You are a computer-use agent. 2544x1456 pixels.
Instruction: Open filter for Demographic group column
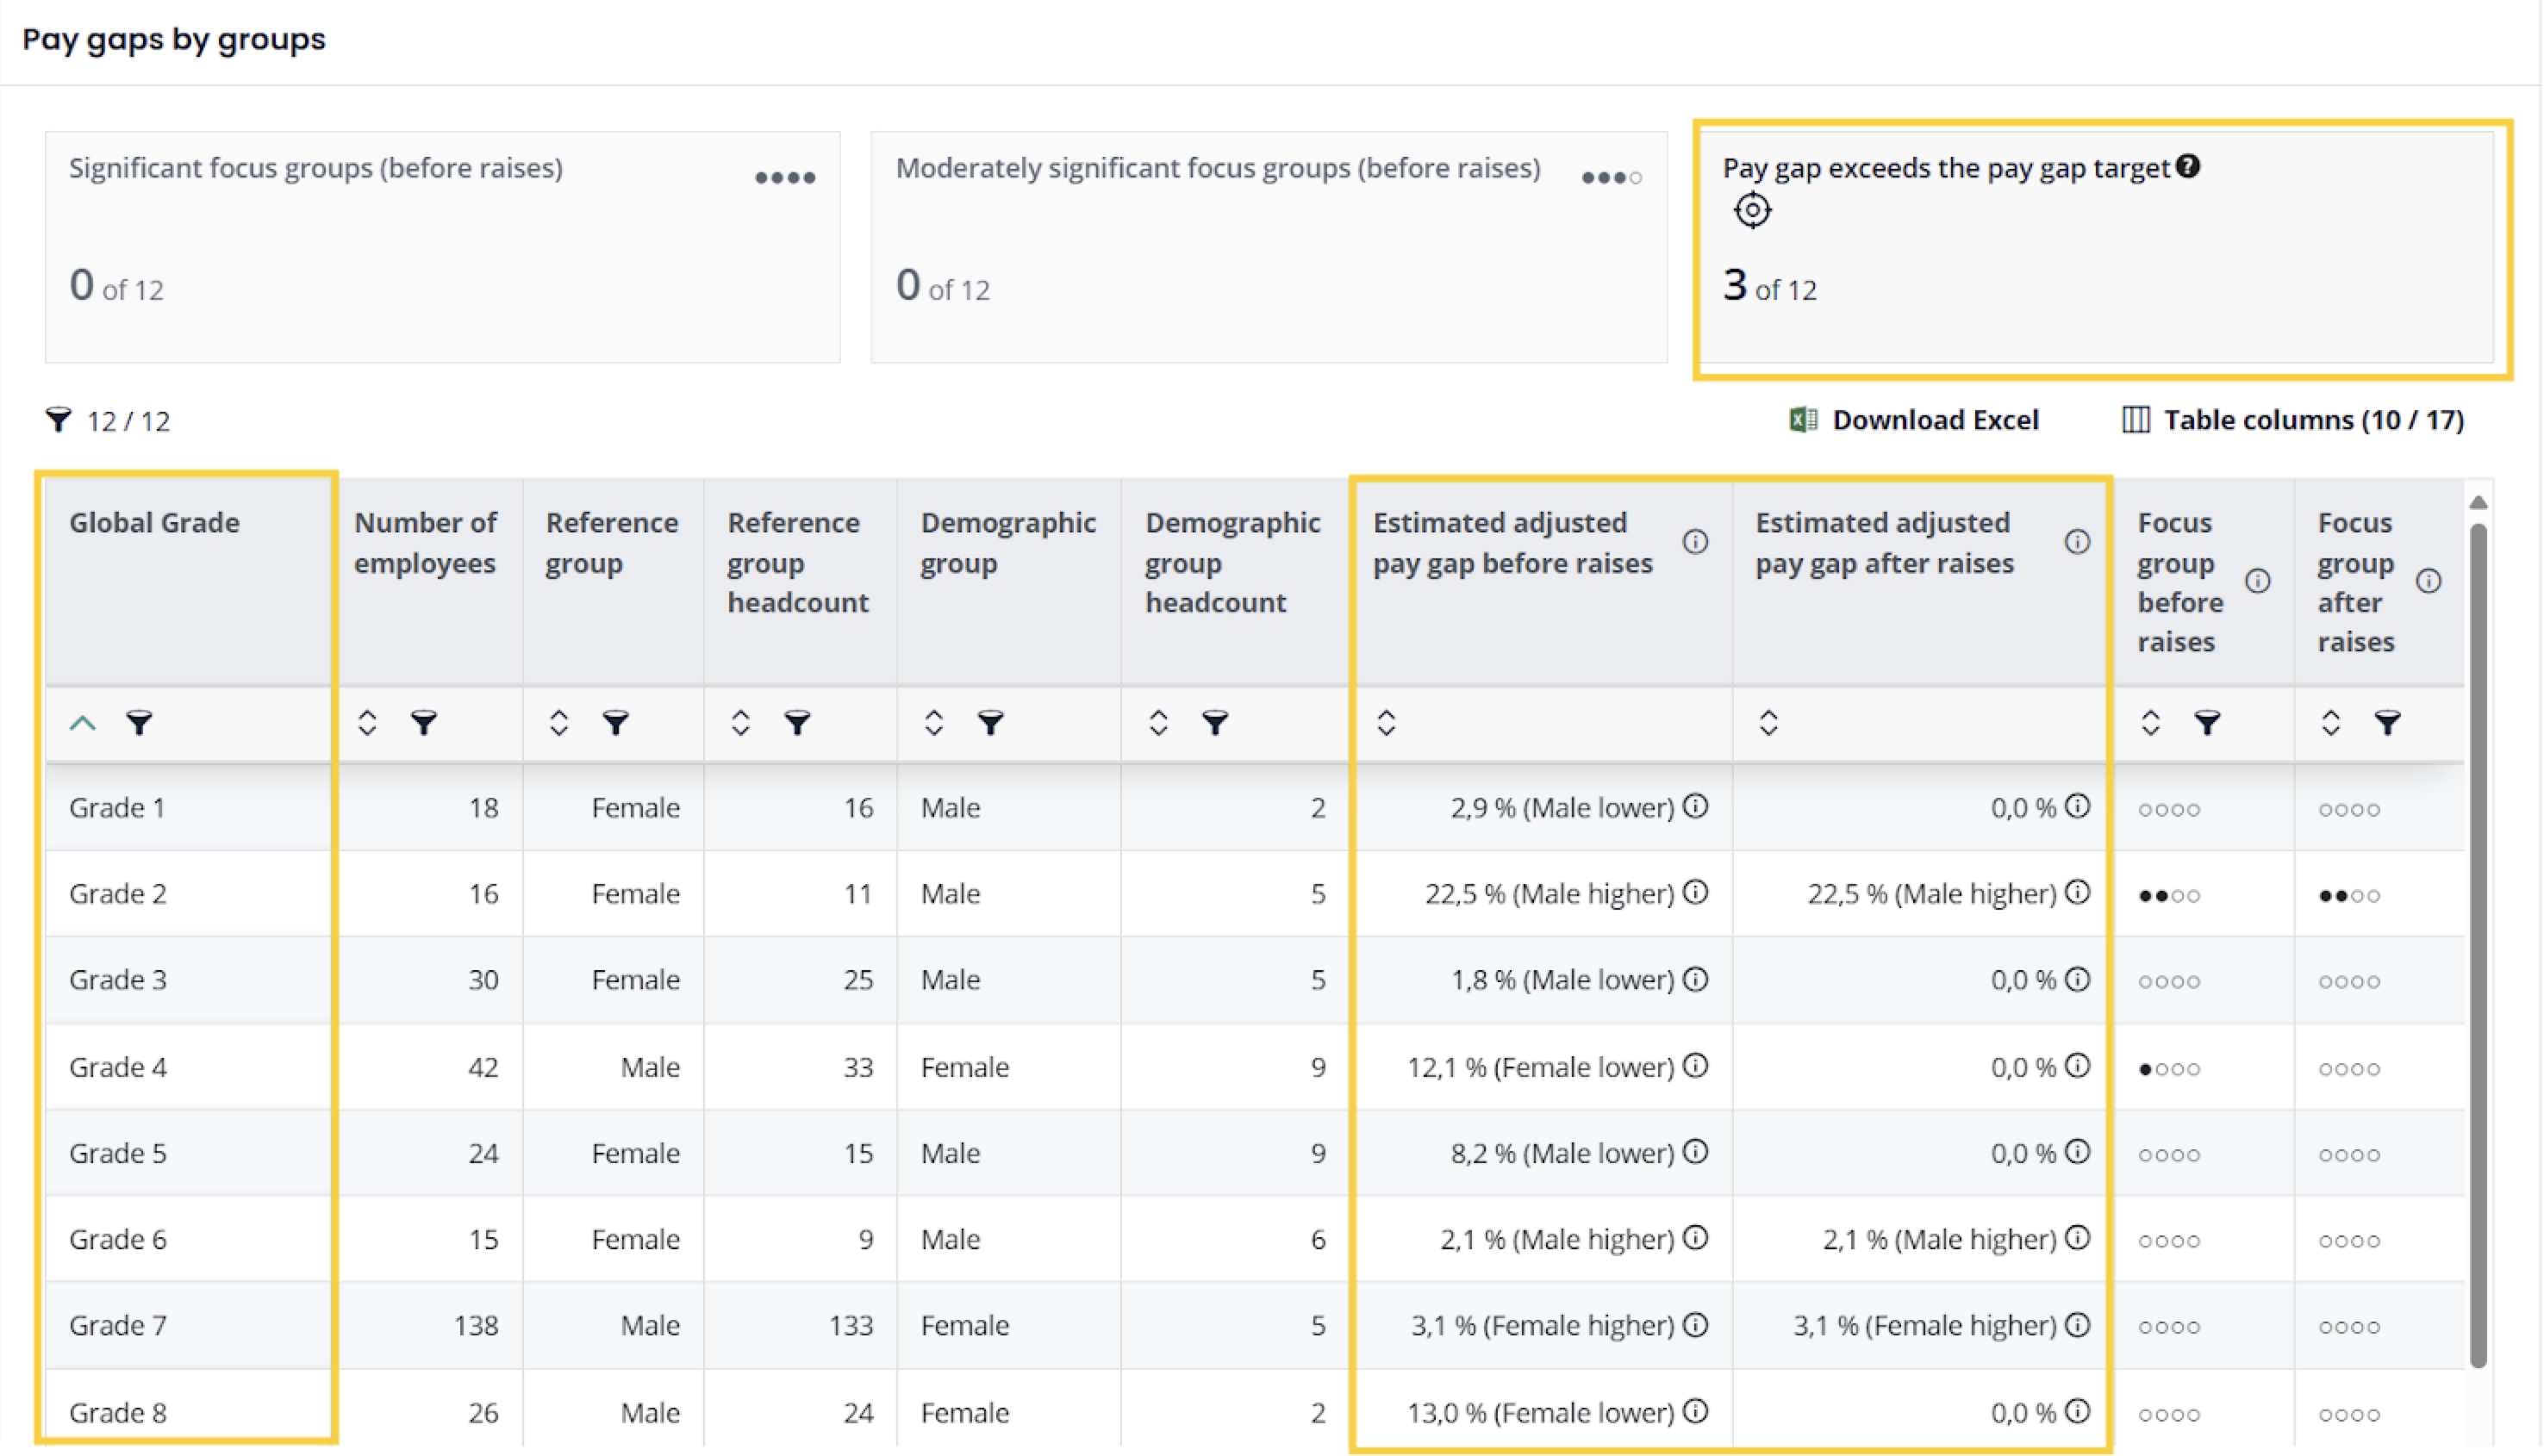tap(990, 722)
